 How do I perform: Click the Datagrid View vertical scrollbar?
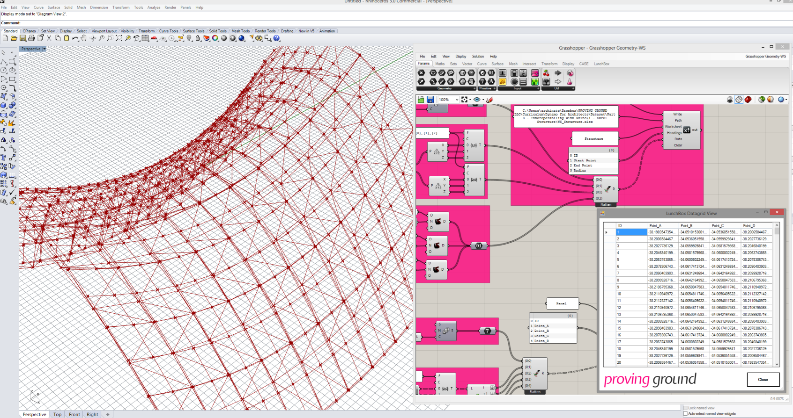777,295
